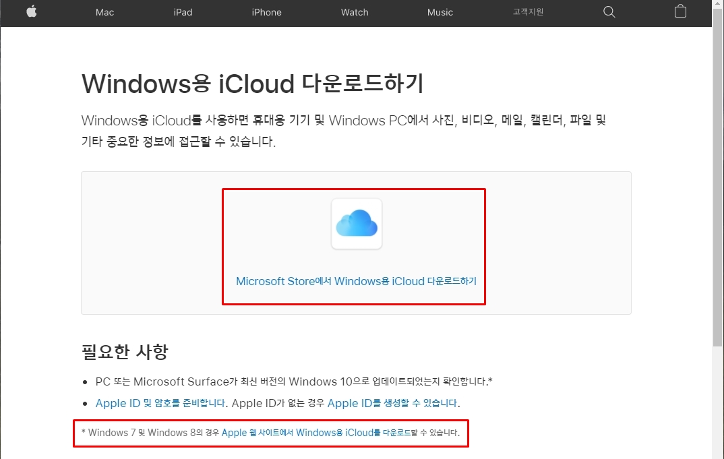Click the 'Windows용 iCloud 다운로드하기' page heading

253,84
